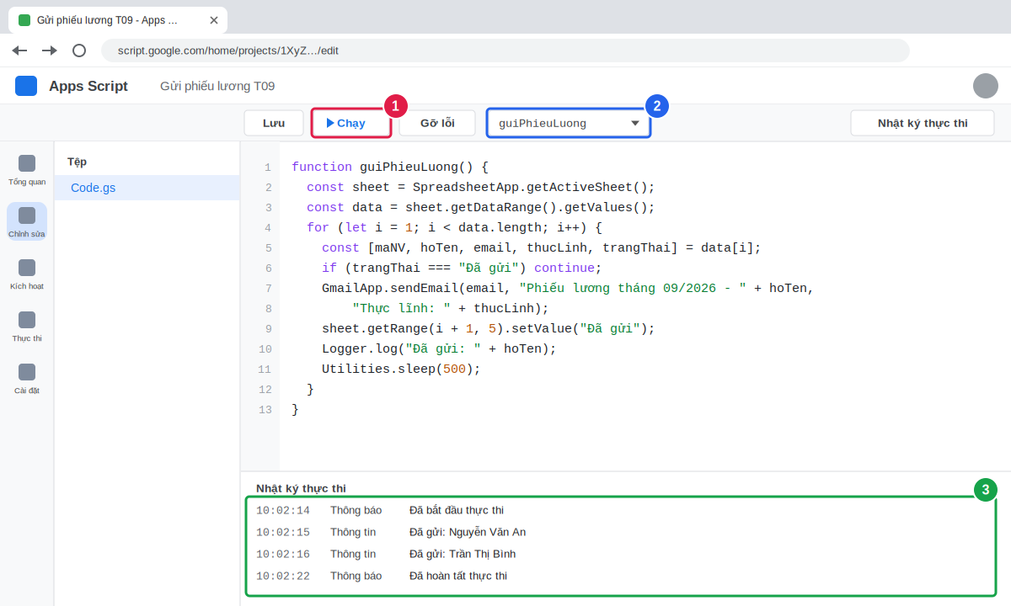Close the Gửi phiếu lương T09 tab
Viewport: 1011px width, 606px height.
(214, 20)
